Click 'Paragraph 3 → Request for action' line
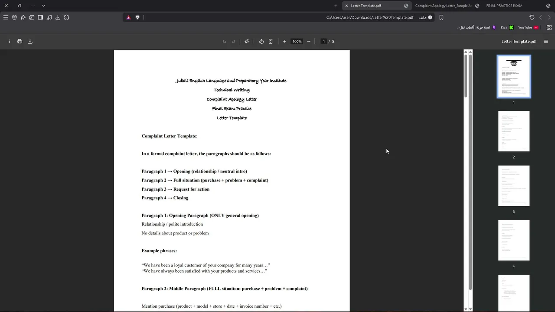Viewport: 555px width, 312px height. [176, 189]
